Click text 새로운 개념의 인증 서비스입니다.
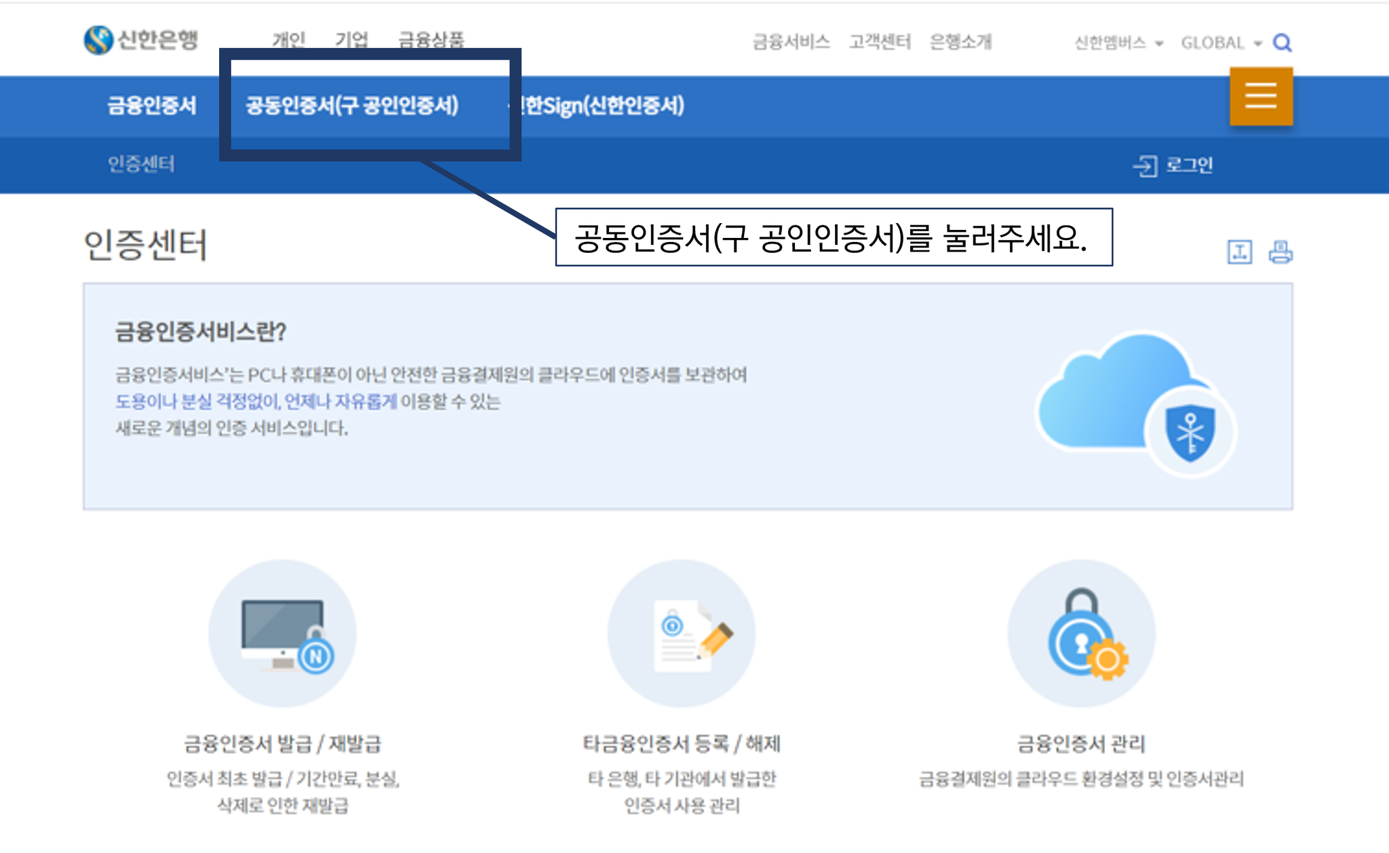 click(x=231, y=428)
